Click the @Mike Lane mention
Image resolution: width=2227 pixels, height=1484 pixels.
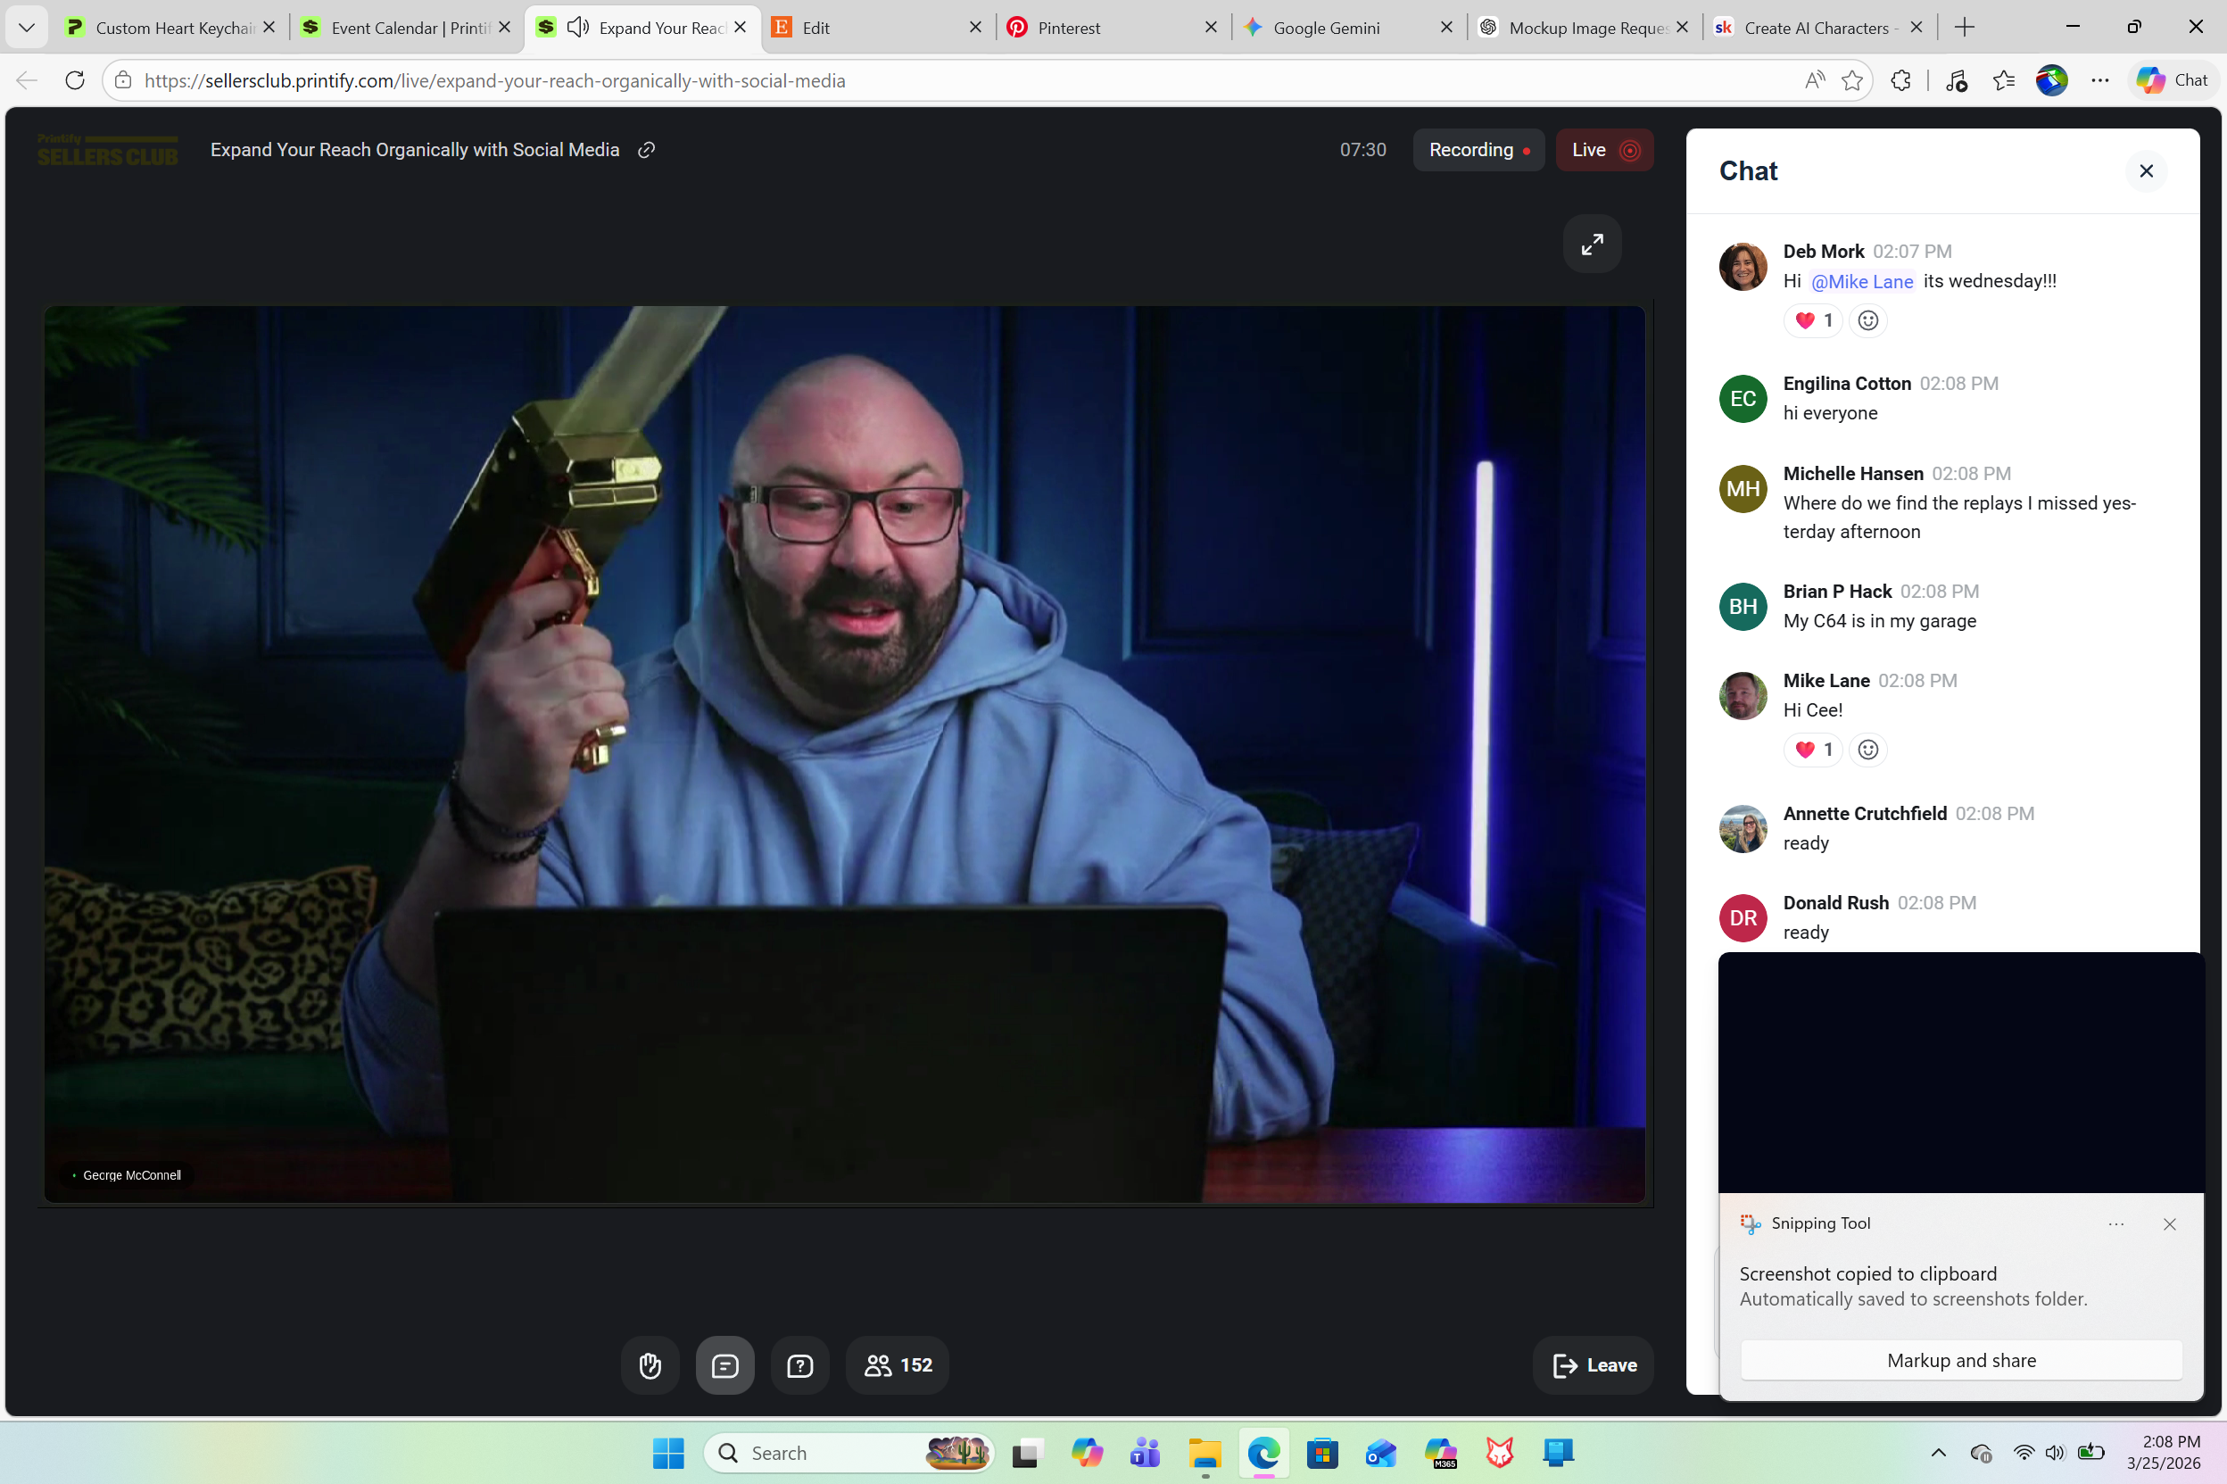click(1862, 281)
